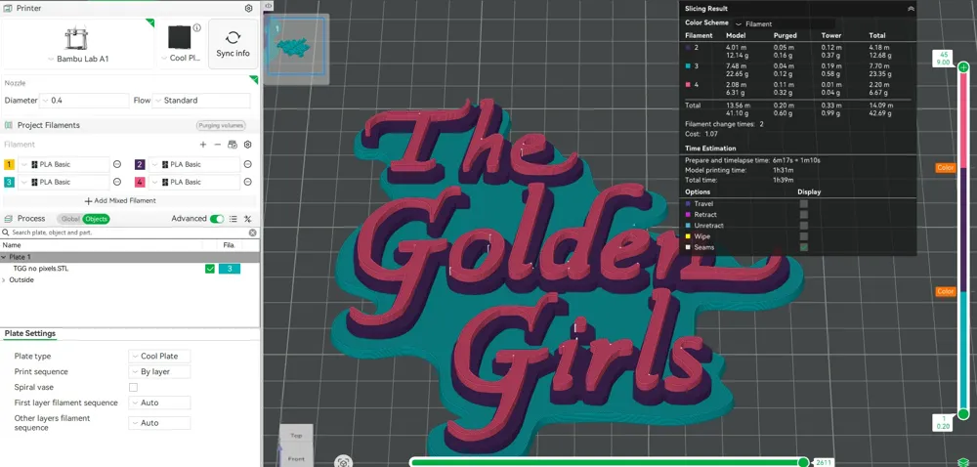Open filament 2 PLA Basic dropdown

[x=194, y=164]
